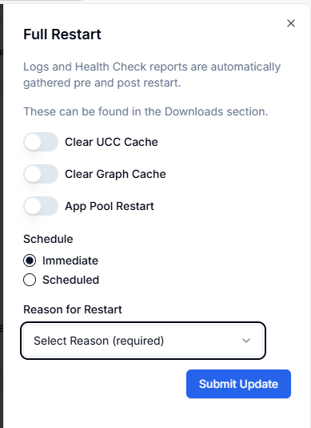
Task: Click the "Clear Graph Cache" text label
Action: tap(115, 174)
